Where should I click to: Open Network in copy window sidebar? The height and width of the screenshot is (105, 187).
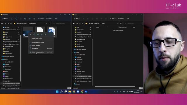(78, 84)
